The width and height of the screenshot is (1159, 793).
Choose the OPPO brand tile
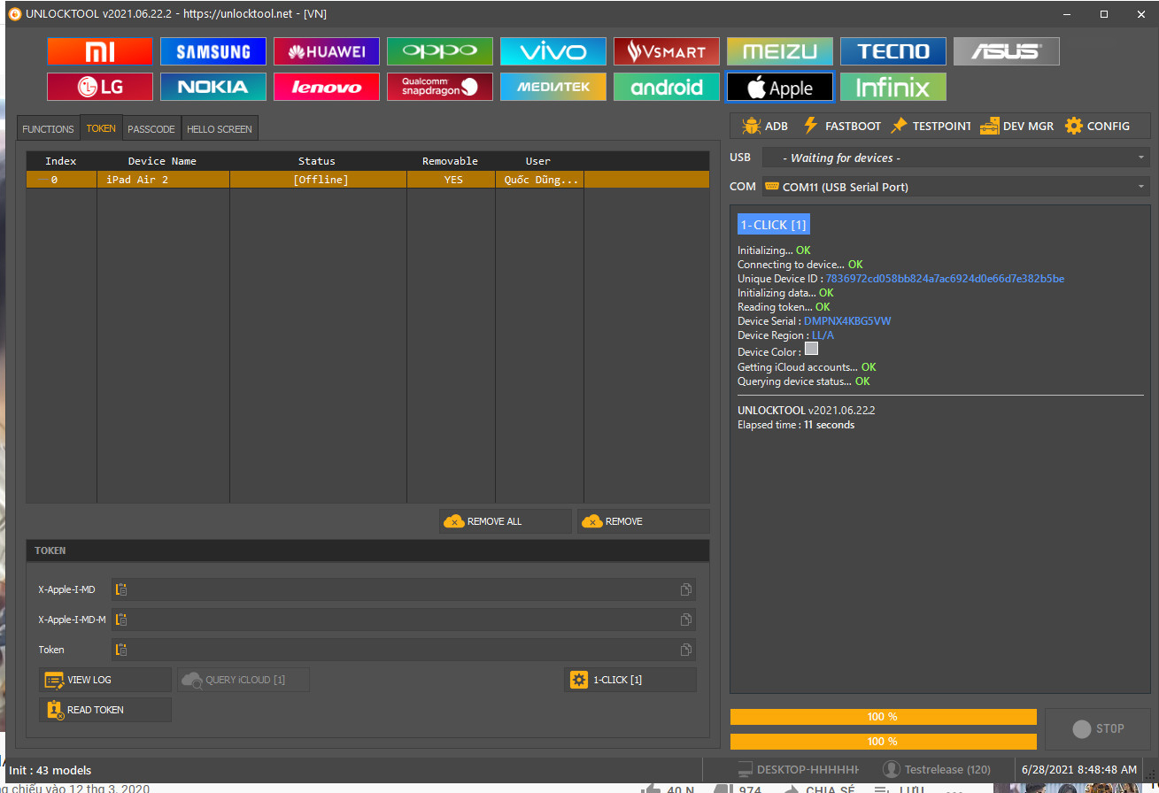(440, 51)
